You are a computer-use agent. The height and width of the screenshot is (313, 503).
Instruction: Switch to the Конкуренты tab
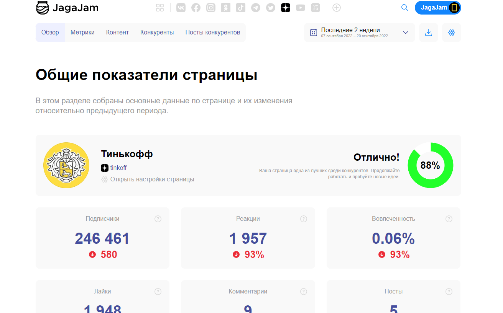pos(157,33)
